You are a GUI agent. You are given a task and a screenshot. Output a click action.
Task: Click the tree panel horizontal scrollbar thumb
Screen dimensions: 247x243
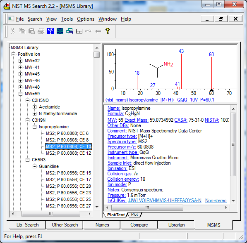(51, 214)
